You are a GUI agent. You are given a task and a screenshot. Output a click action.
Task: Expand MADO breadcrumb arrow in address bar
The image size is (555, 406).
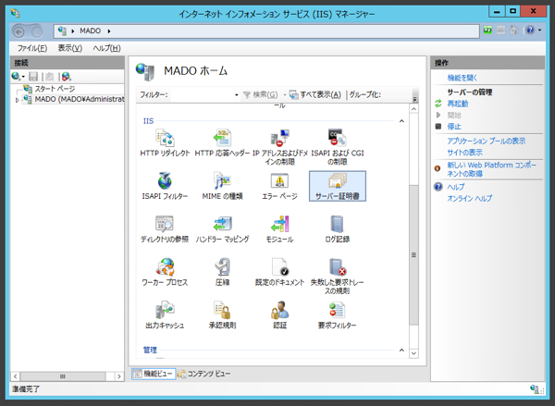tap(109, 31)
